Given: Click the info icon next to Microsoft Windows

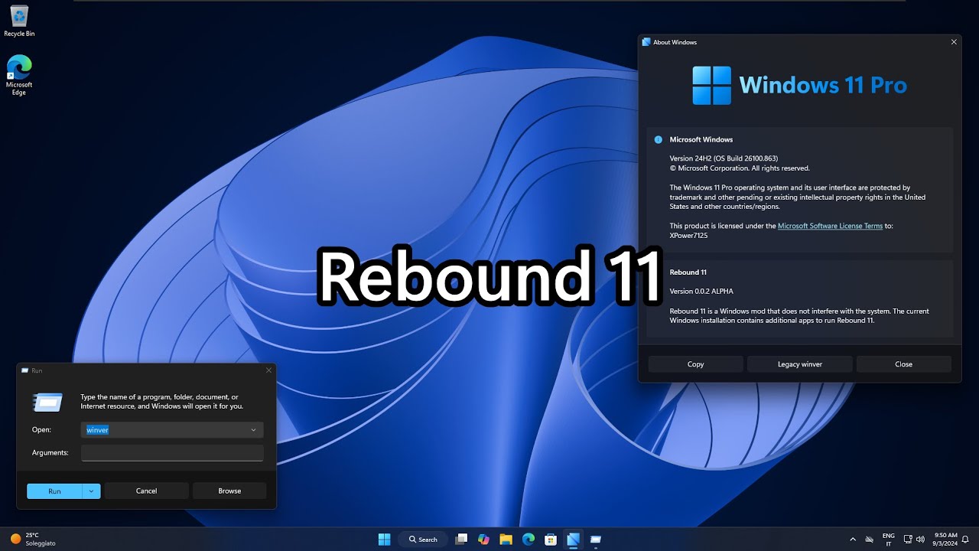Looking at the screenshot, I should pyautogui.click(x=658, y=139).
